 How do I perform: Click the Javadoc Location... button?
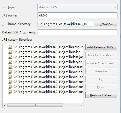[x=101, y=55]
